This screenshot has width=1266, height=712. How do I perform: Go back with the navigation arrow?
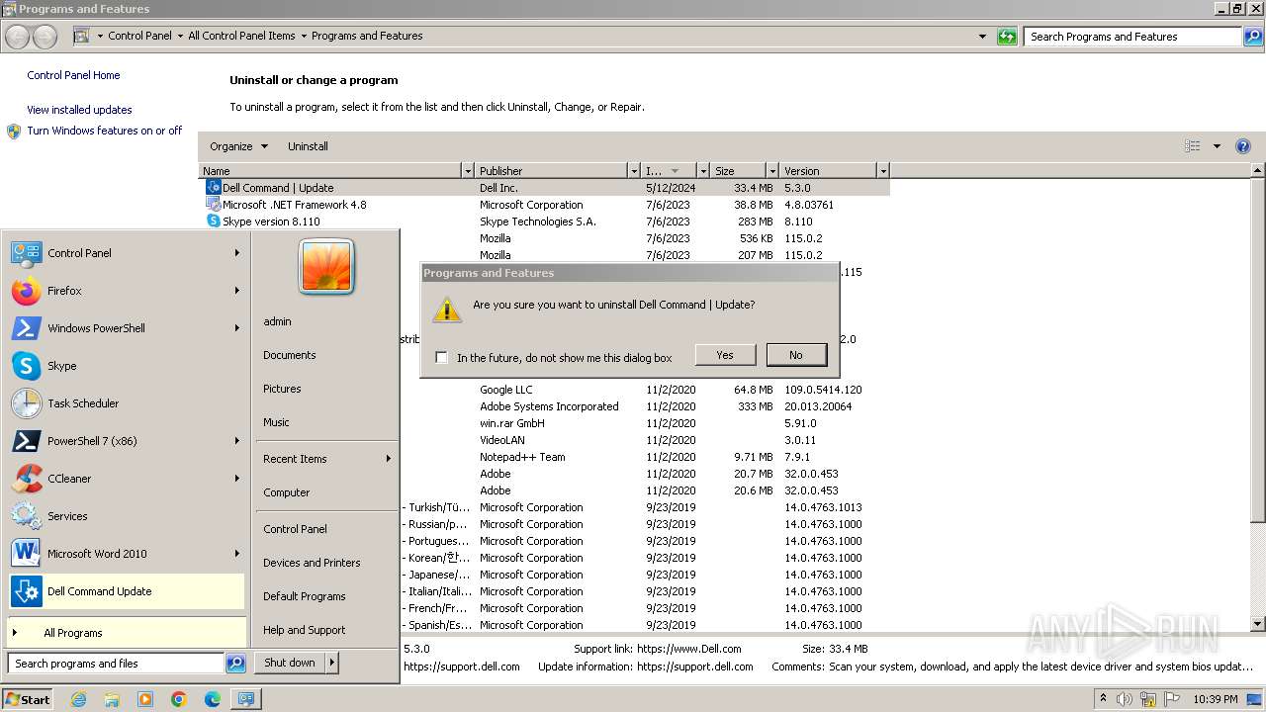tap(17, 37)
